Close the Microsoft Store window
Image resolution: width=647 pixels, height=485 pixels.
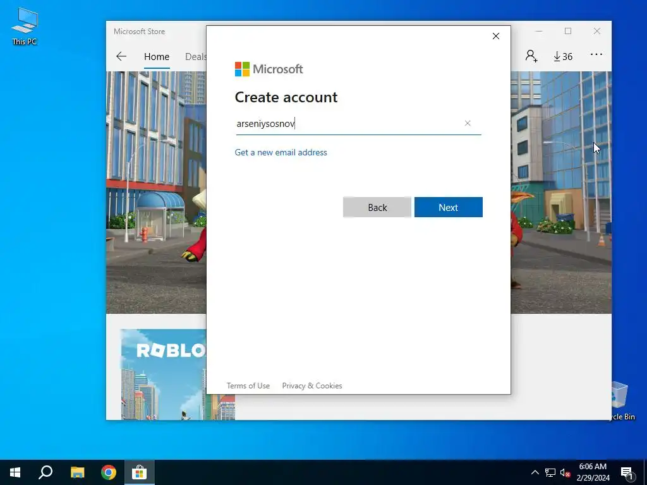click(x=596, y=32)
